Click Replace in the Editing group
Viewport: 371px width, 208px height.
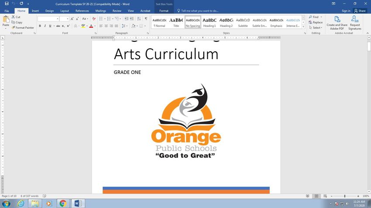pyautogui.click(x=316, y=22)
